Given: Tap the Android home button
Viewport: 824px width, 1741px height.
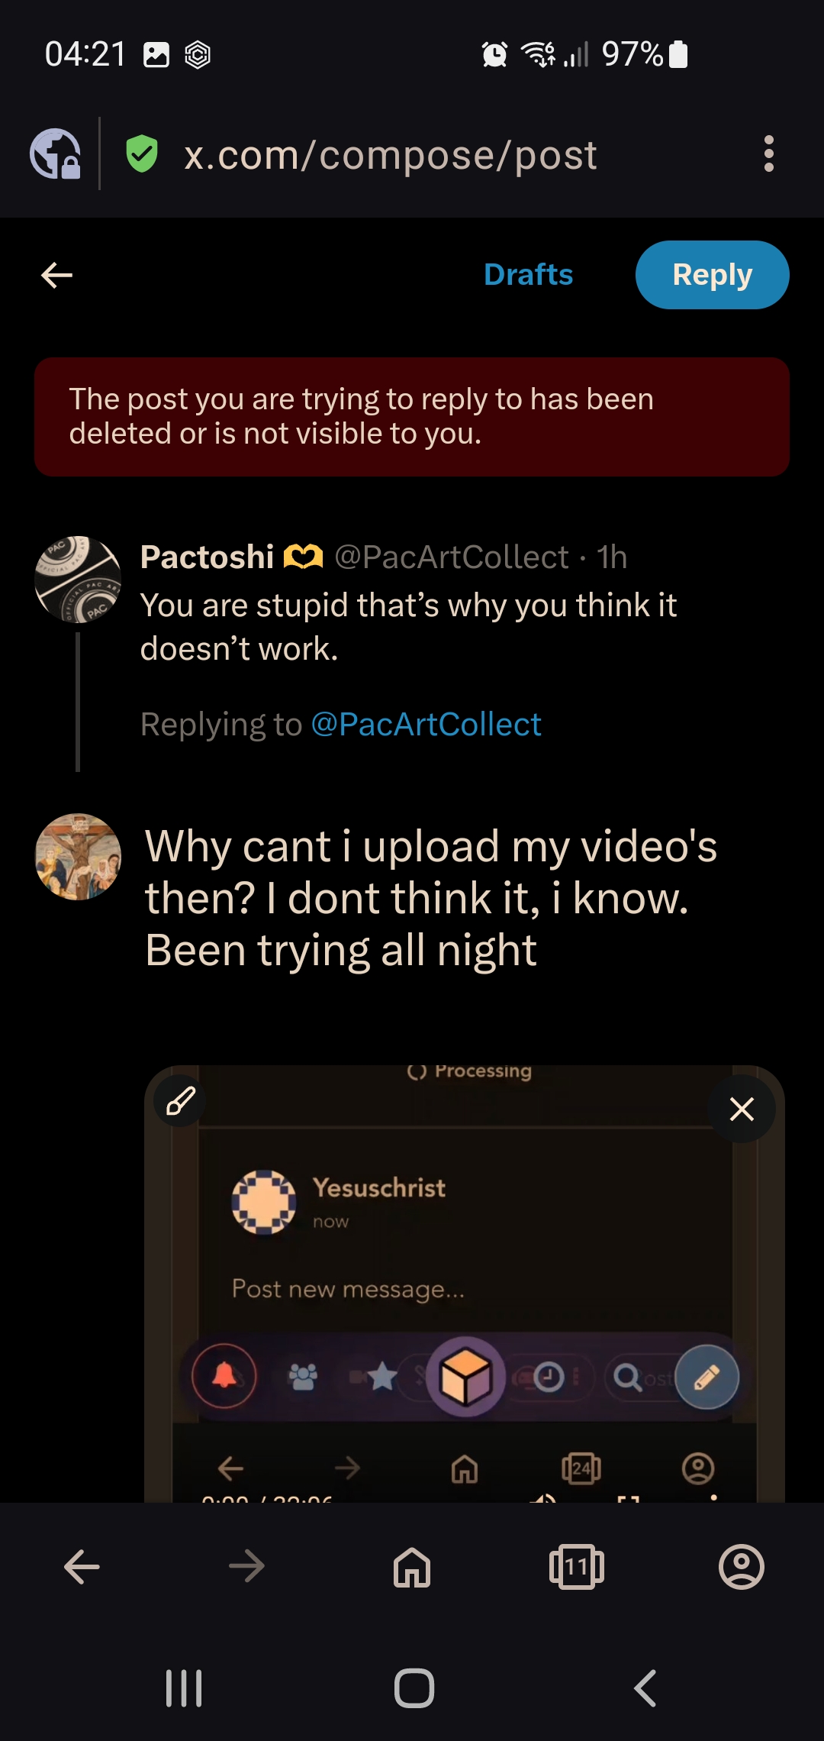Looking at the screenshot, I should pyautogui.click(x=414, y=1688).
